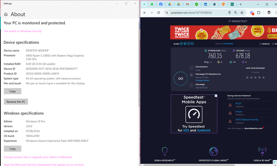Share result on Twitter

(x=185, y=43)
